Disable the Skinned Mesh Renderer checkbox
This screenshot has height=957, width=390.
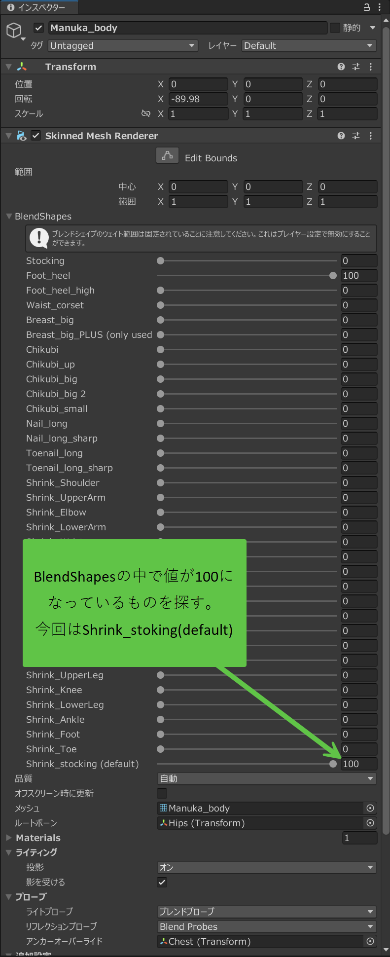point(35,136)
